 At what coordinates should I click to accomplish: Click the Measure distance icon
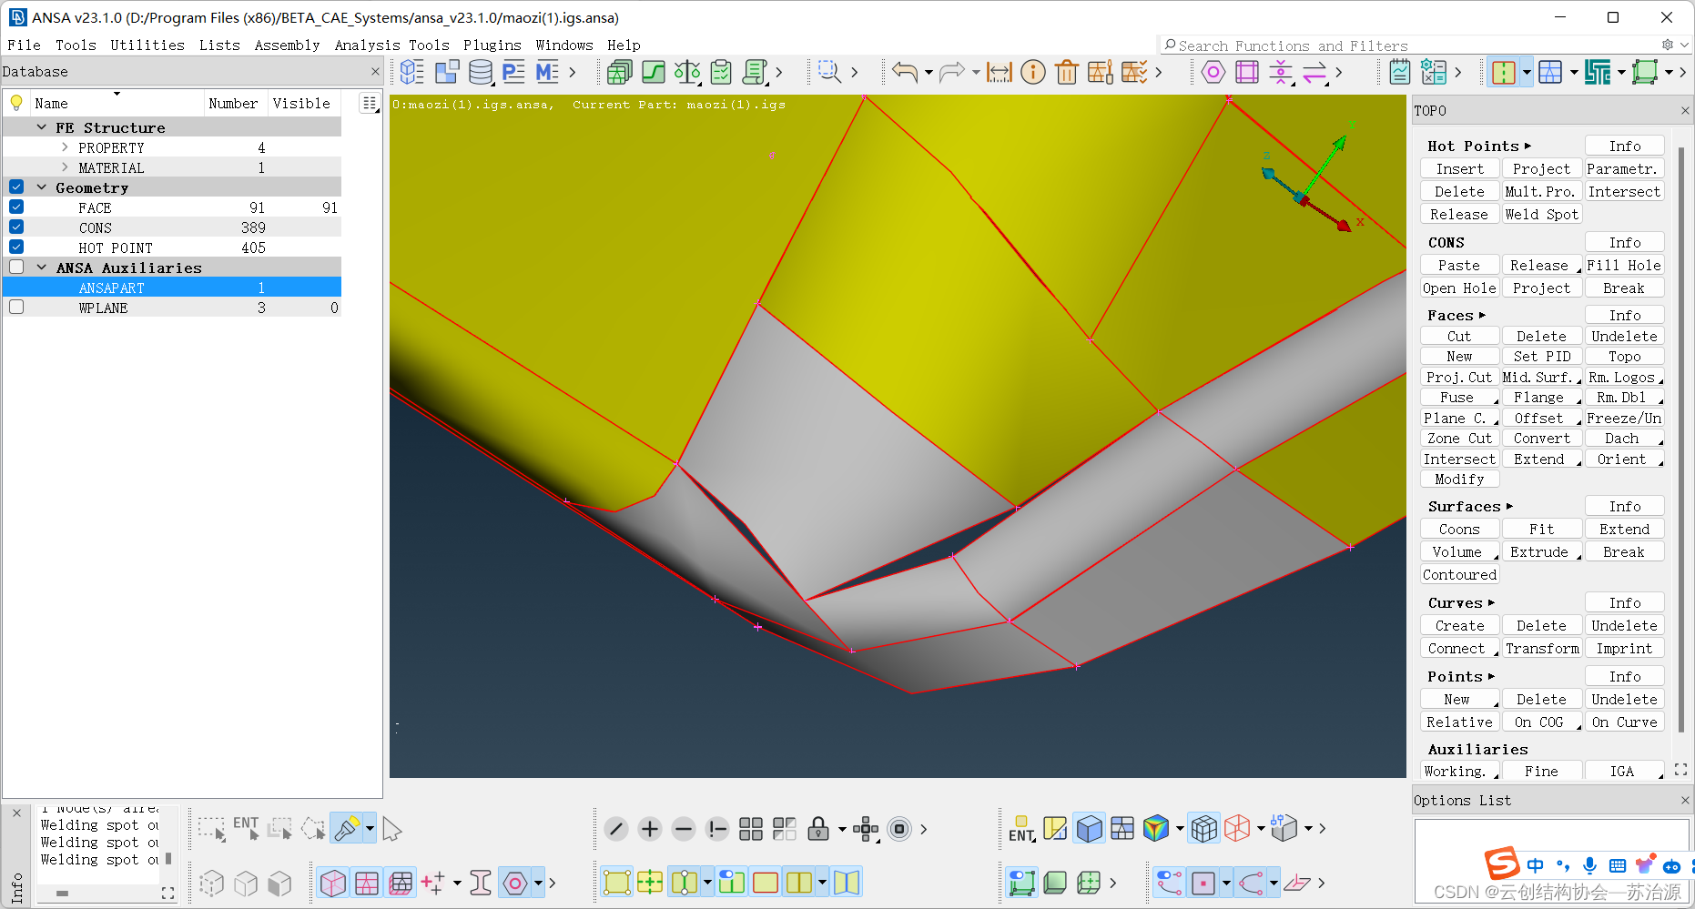[999, 73]
